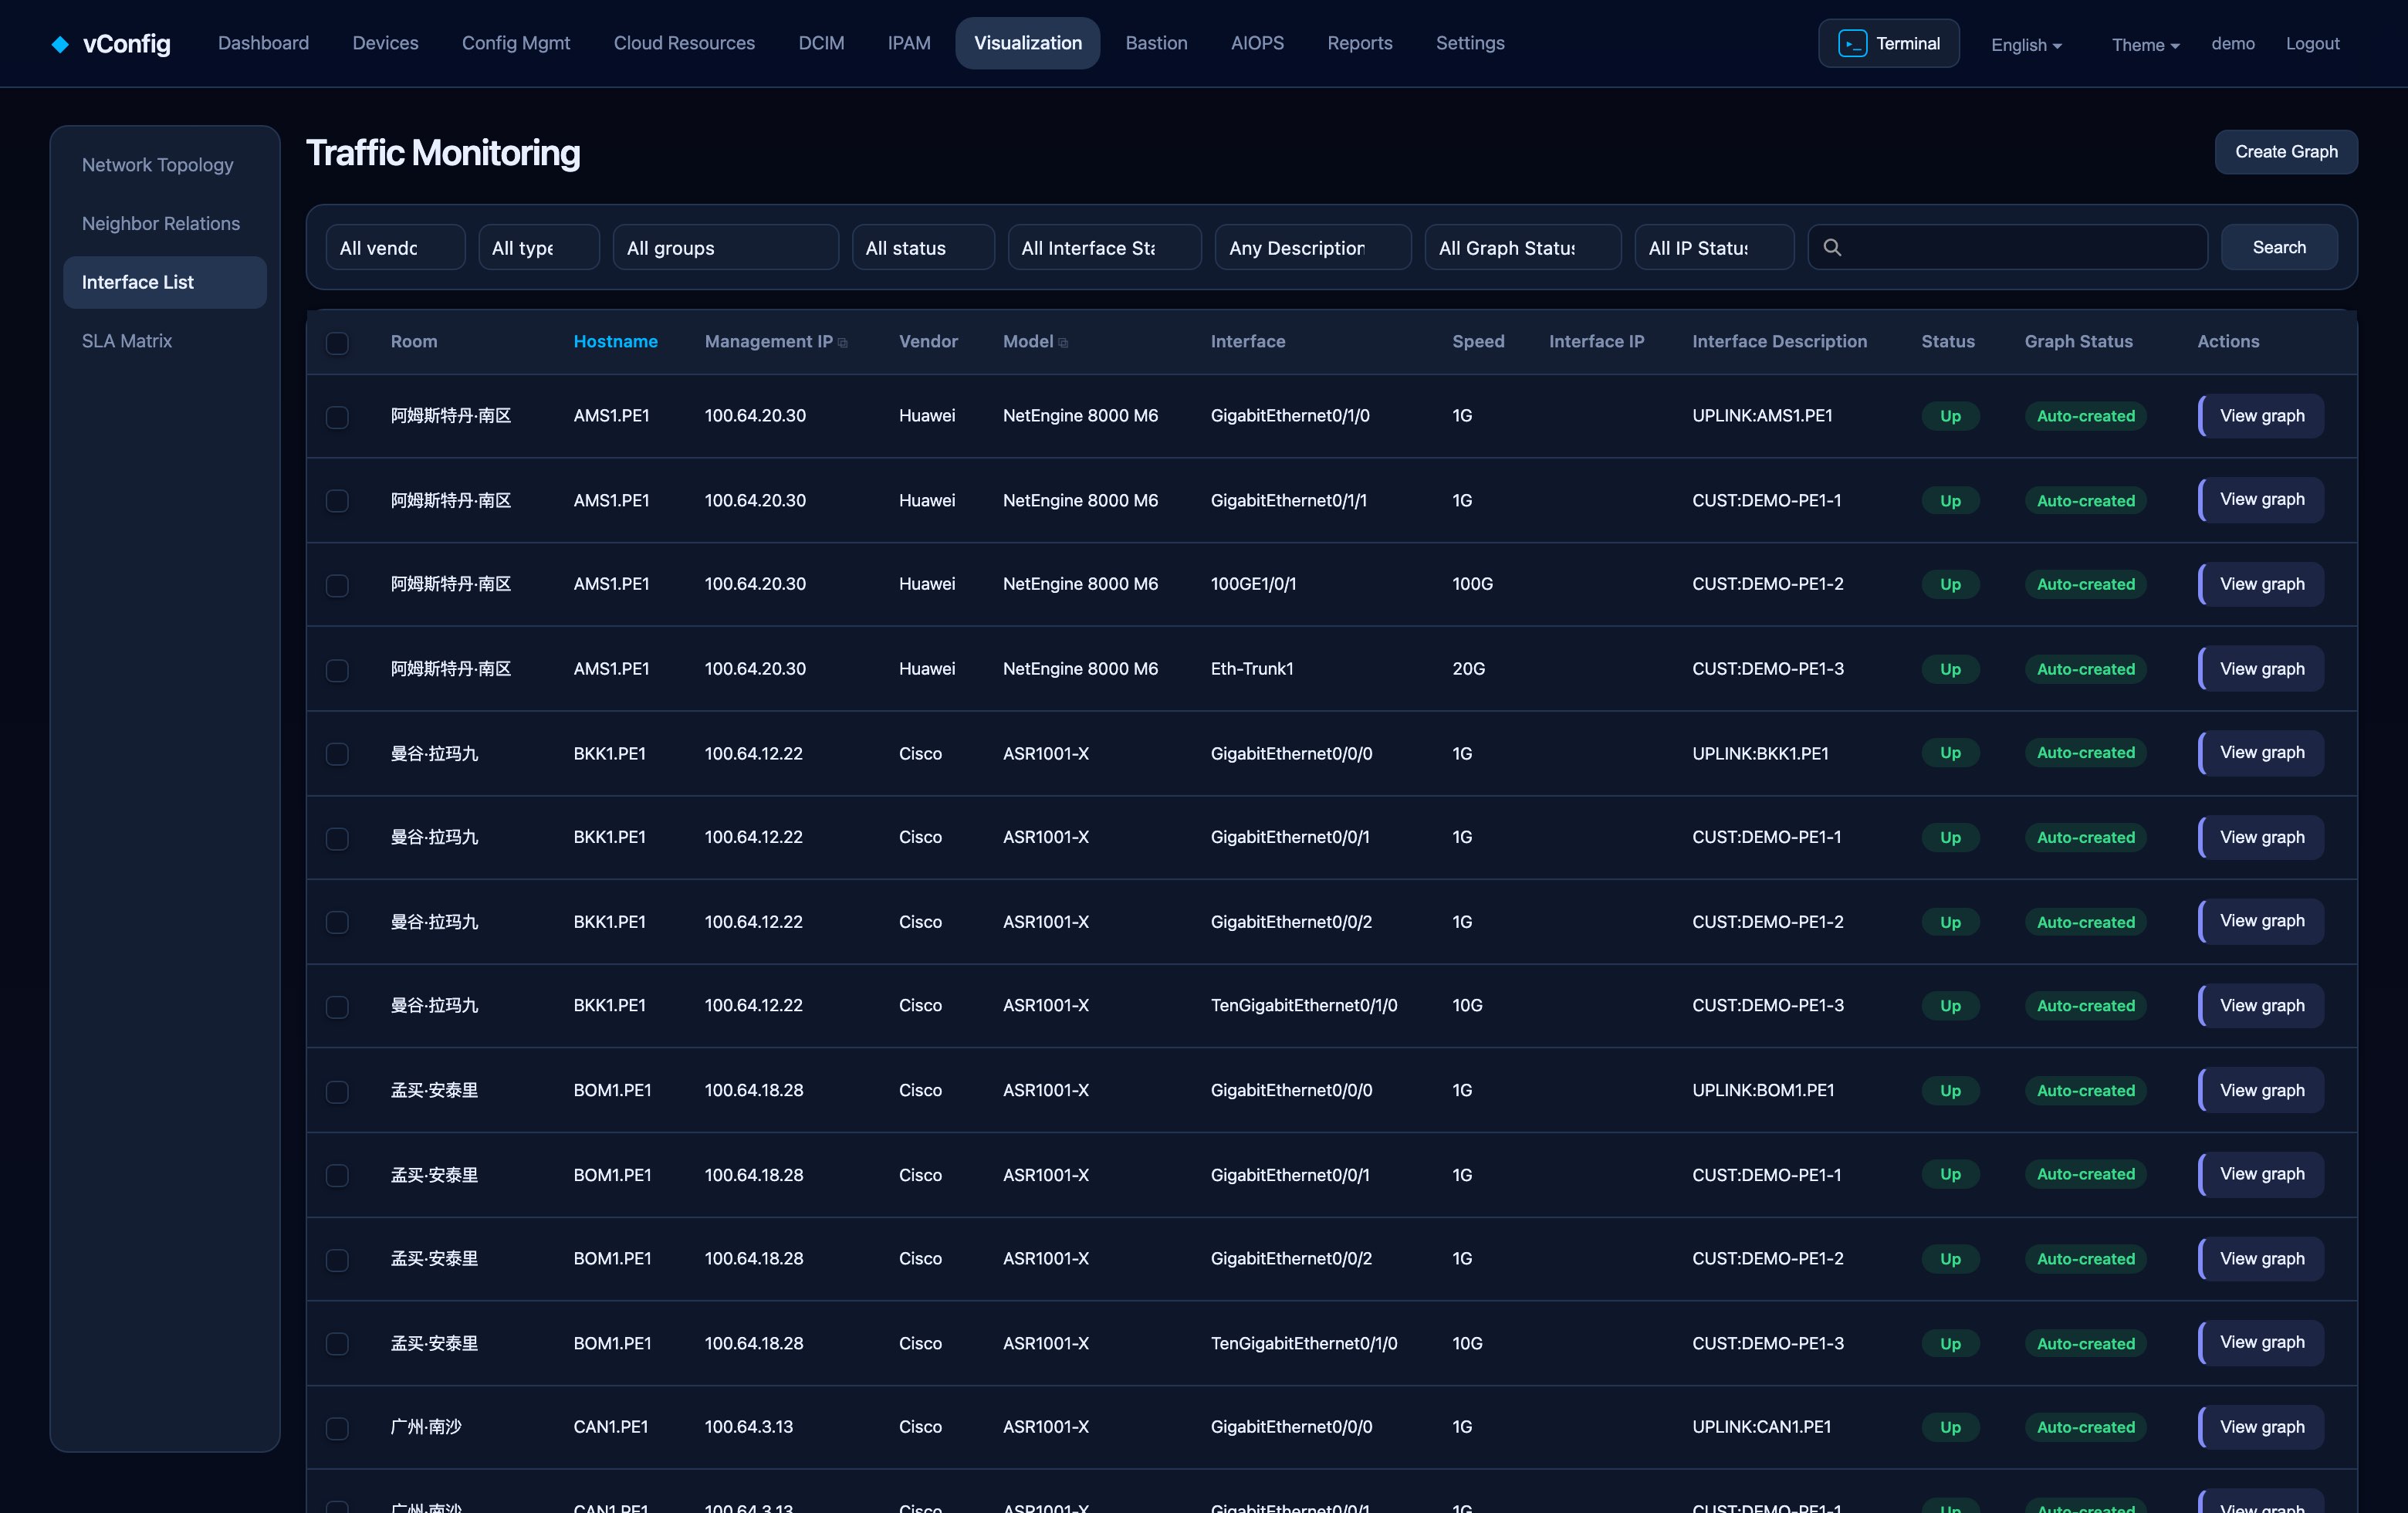2408x1513 pixels.
Task: Click the Search button
Action: coord(2279,247)
